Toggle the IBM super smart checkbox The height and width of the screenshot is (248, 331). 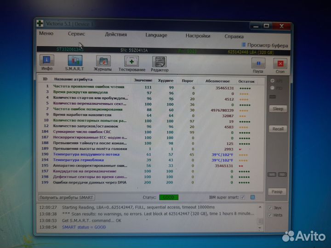click(243, 197)
